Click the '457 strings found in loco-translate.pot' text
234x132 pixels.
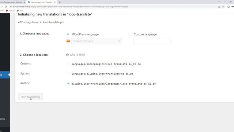pyautogui.click(x=41, y=22)
